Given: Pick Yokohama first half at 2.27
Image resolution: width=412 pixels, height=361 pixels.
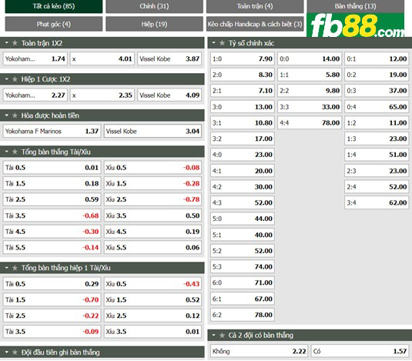Looking at the screenshot, I should [x=35, y=95].
